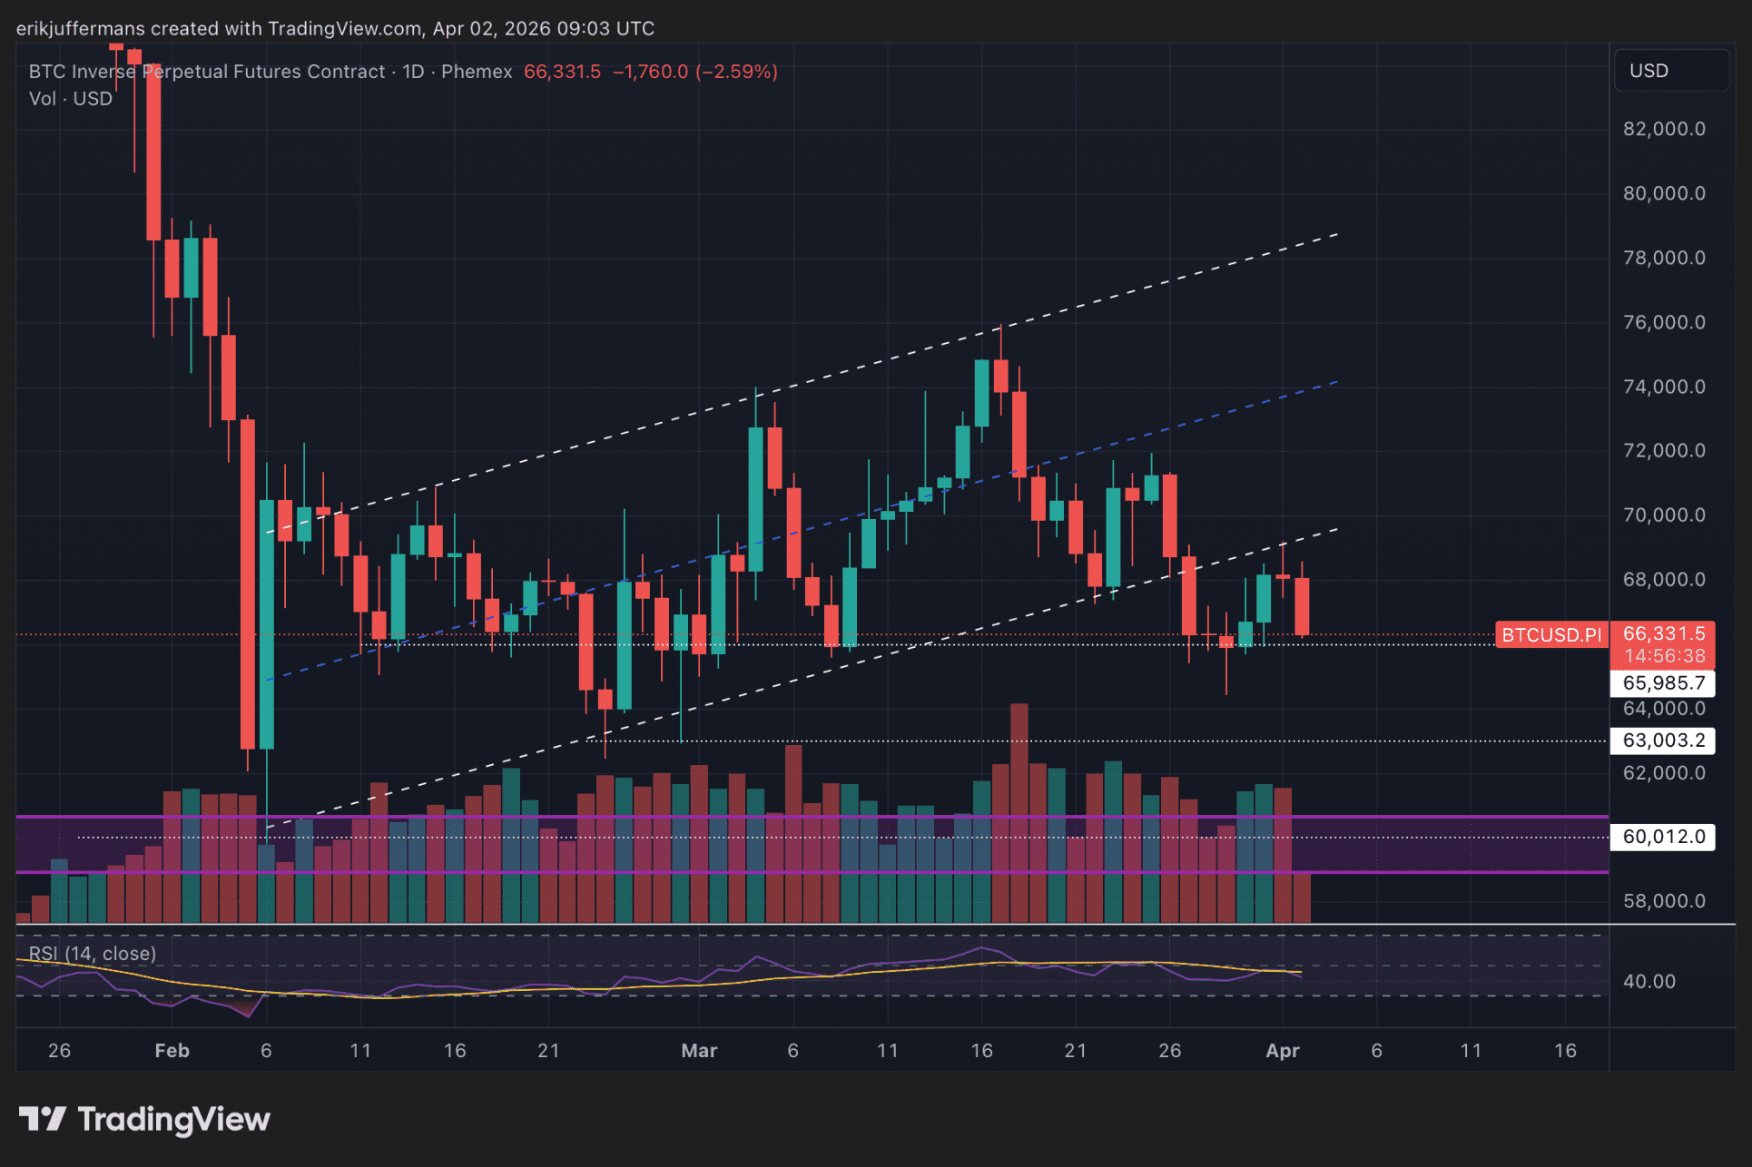Select the 65,985.7 horizontal level label

click(x=1663, y=683)
